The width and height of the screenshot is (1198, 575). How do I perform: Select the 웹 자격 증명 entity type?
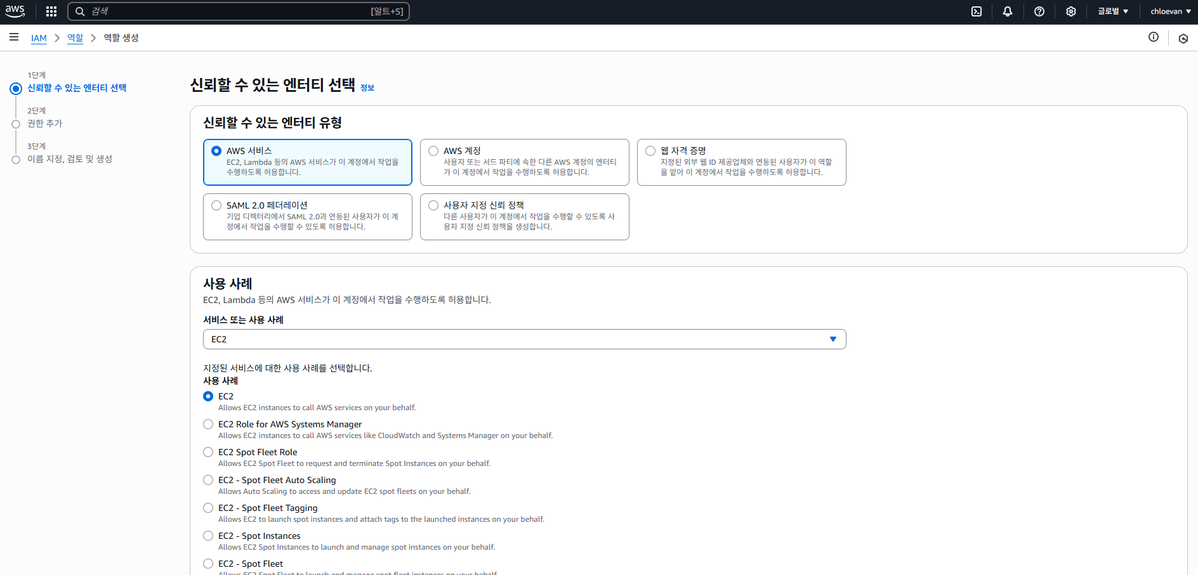pos(742,162)
